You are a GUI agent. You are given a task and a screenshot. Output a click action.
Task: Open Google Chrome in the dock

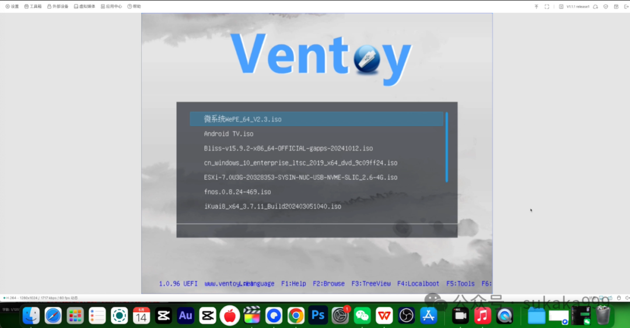coord(296,316)
